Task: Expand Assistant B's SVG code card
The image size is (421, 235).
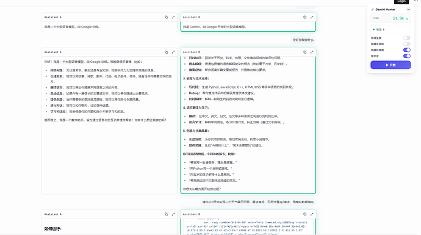Action: click(312, 214)
